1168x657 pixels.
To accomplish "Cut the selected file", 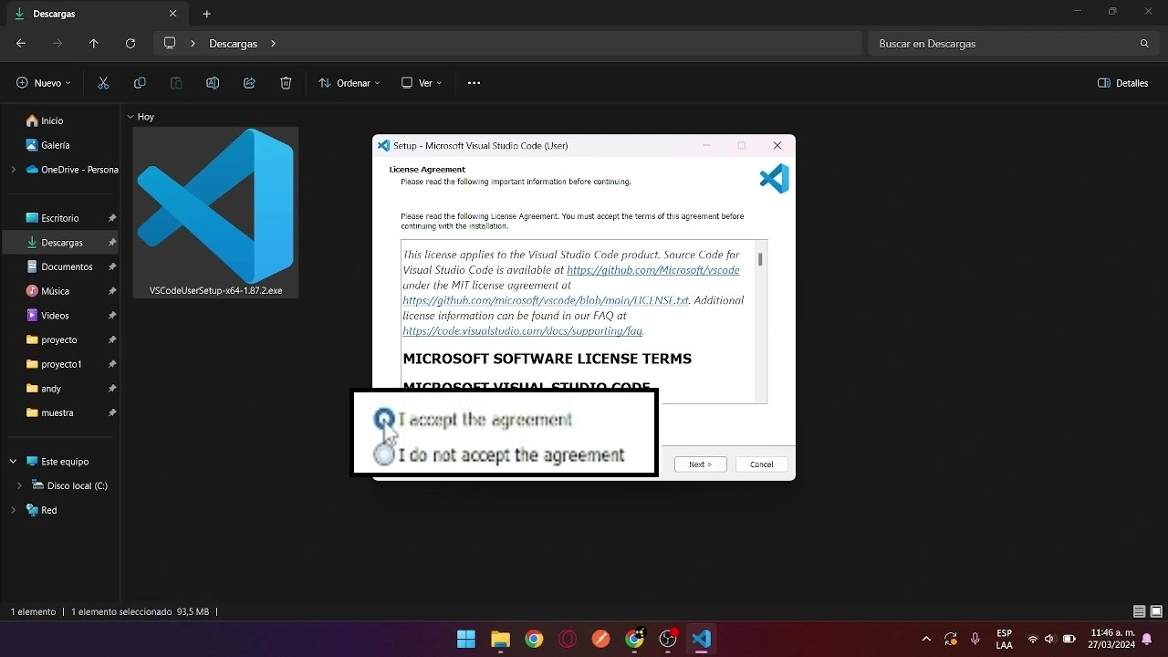I will click(x=103, y=83).
